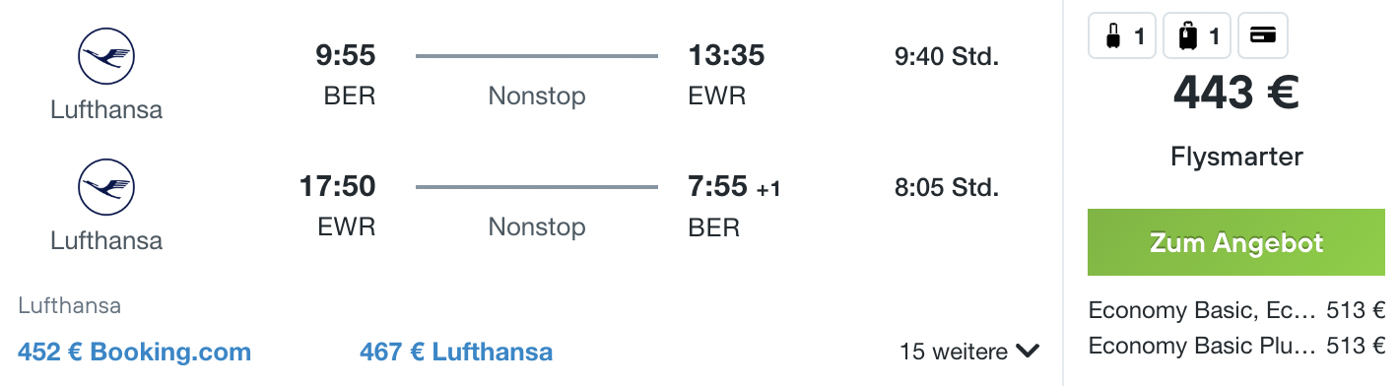
Task: Click the return flight Lufthansa logo
Action: [106, 187]
